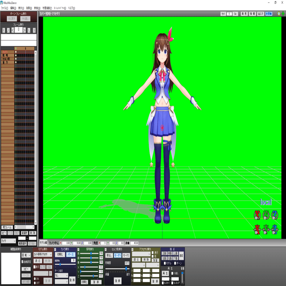Jump to the first frame

(x=4, y=30)
